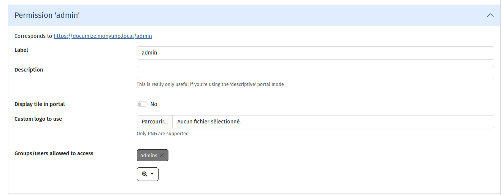This screenshot has width=503, height=195.
Task: Focus the Label field containing "admin"
Action: [x=315, y=53]
